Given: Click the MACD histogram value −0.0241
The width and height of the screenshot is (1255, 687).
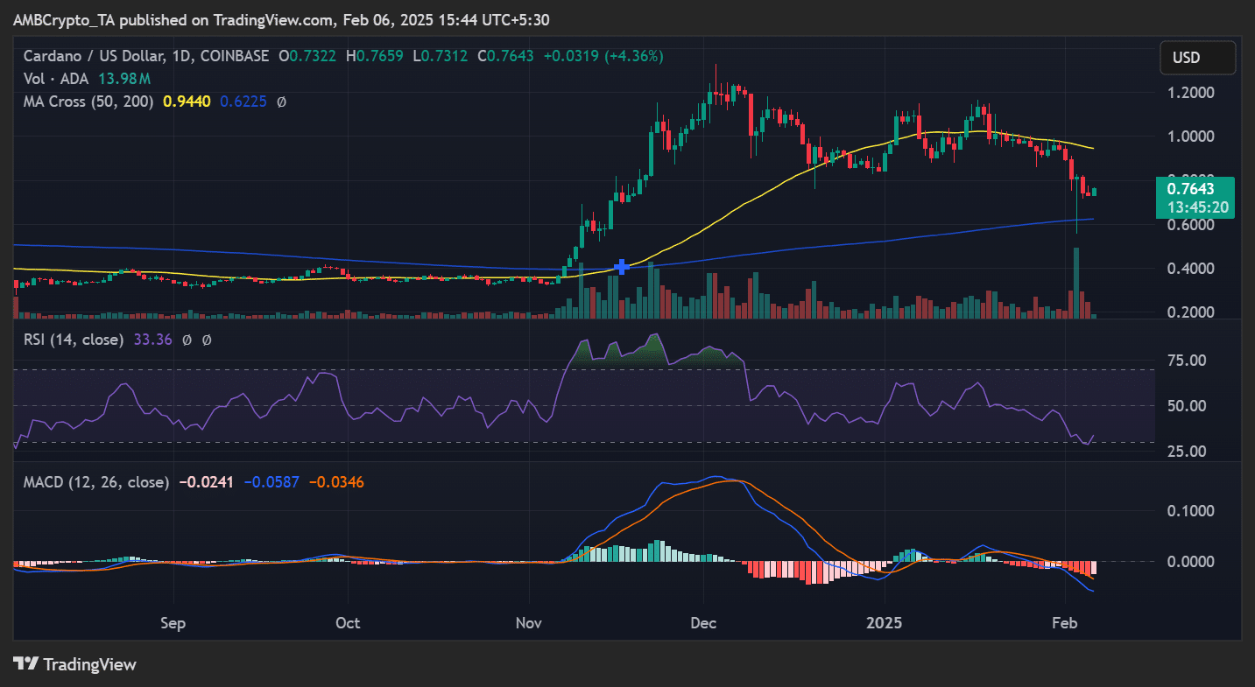Looking at the screenshot, I should point(207,481).
